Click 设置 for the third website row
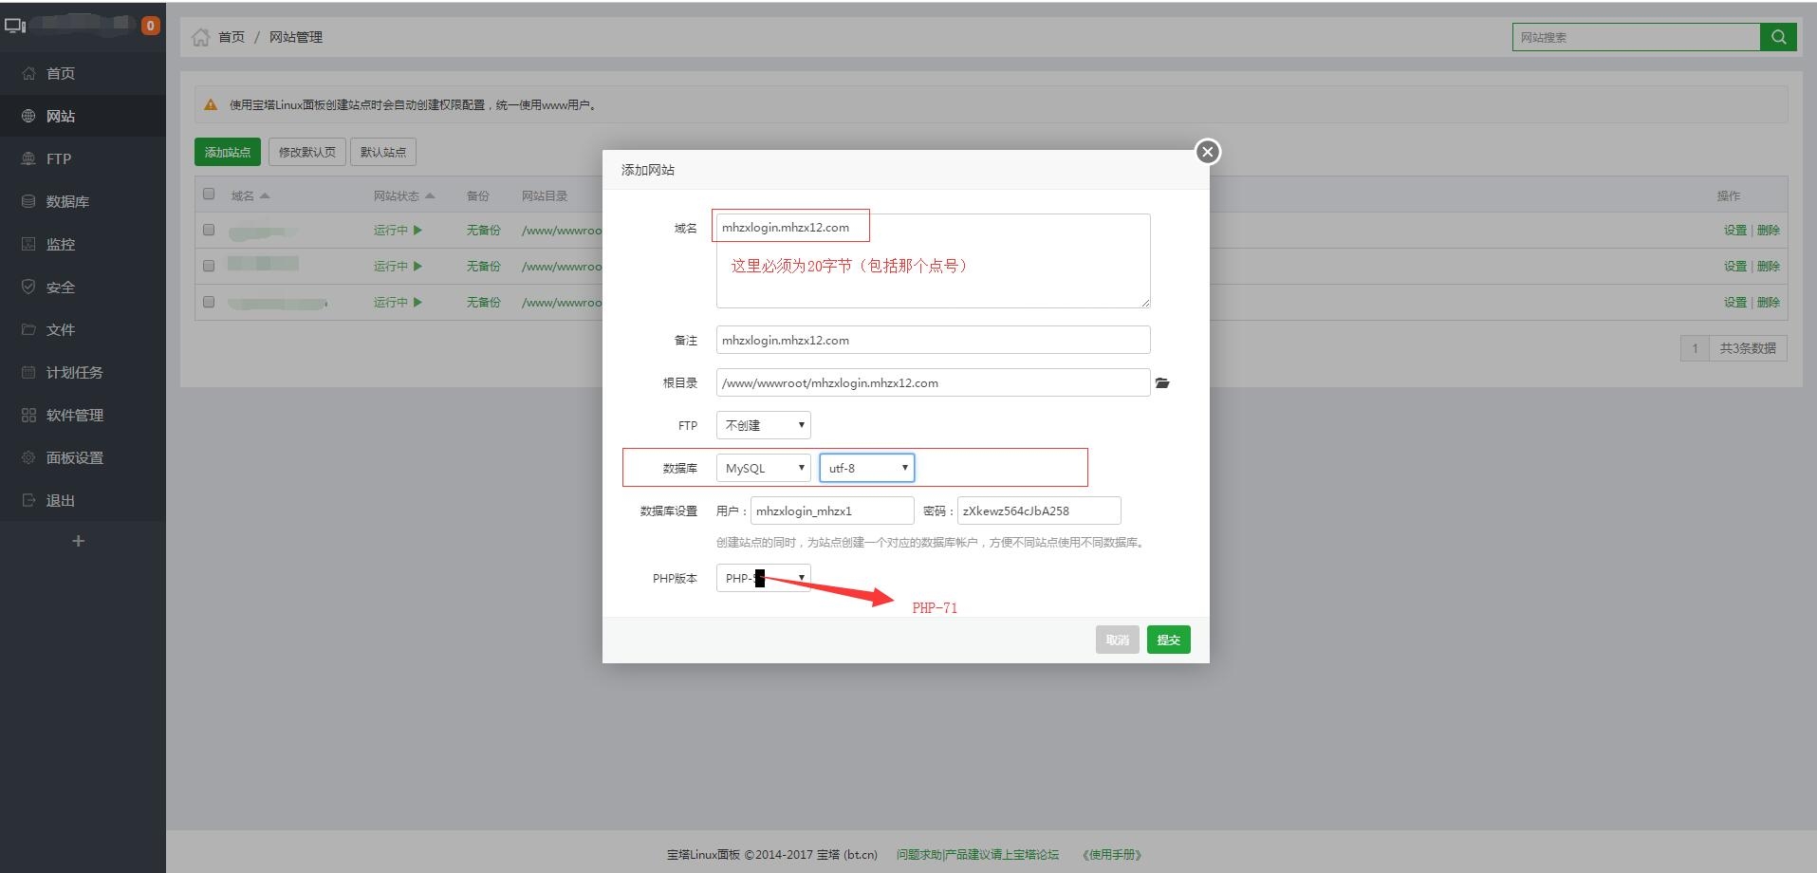Image resolution: width=1817 pixels, height=873 pixels. pyautogui.click(x=1735, y=302)
